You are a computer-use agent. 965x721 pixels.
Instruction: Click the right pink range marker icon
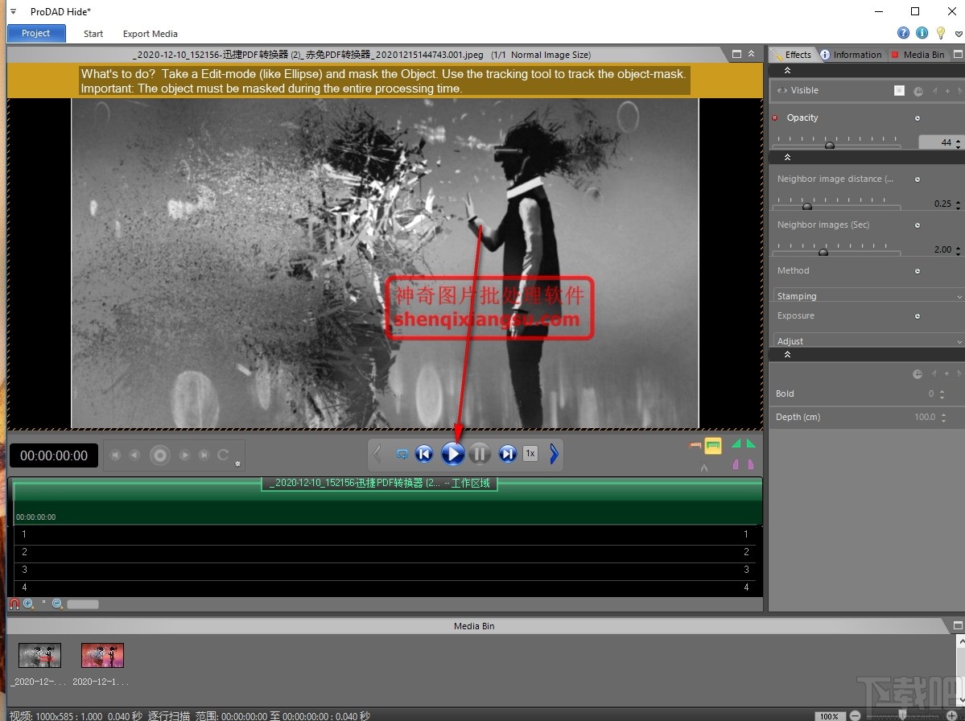[751, 464]
